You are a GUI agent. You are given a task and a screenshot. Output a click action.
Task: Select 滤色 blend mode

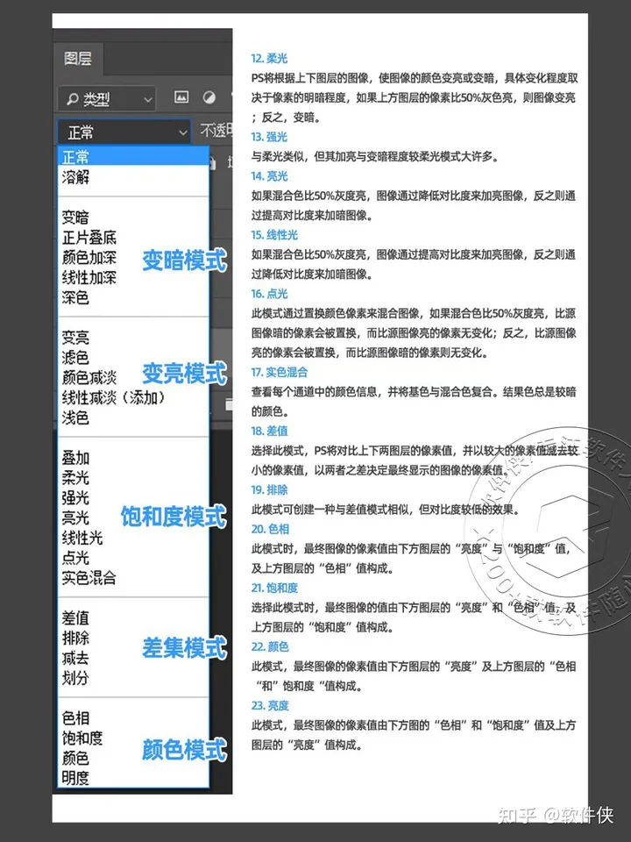point(75,358)
